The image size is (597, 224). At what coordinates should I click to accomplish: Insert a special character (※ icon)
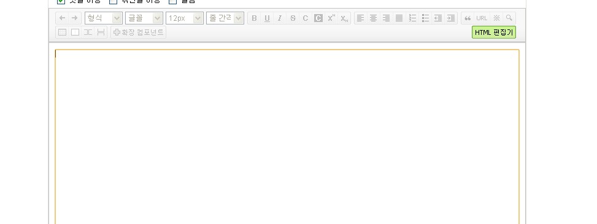click(496, 18)
